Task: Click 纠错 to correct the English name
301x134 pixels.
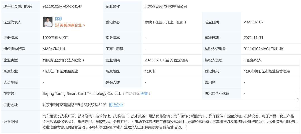Action: (144, 94)
